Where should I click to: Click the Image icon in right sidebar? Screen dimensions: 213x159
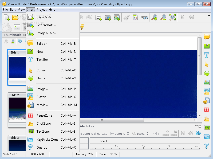[207, 82]
